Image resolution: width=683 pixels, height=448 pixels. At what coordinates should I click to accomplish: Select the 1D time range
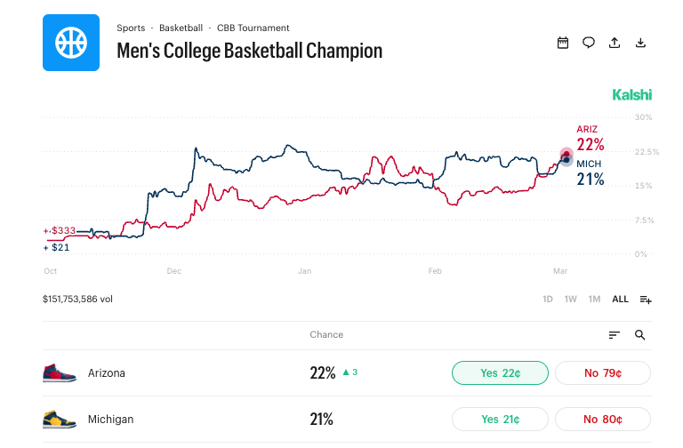pyautogui.click(x=548, y=300)
